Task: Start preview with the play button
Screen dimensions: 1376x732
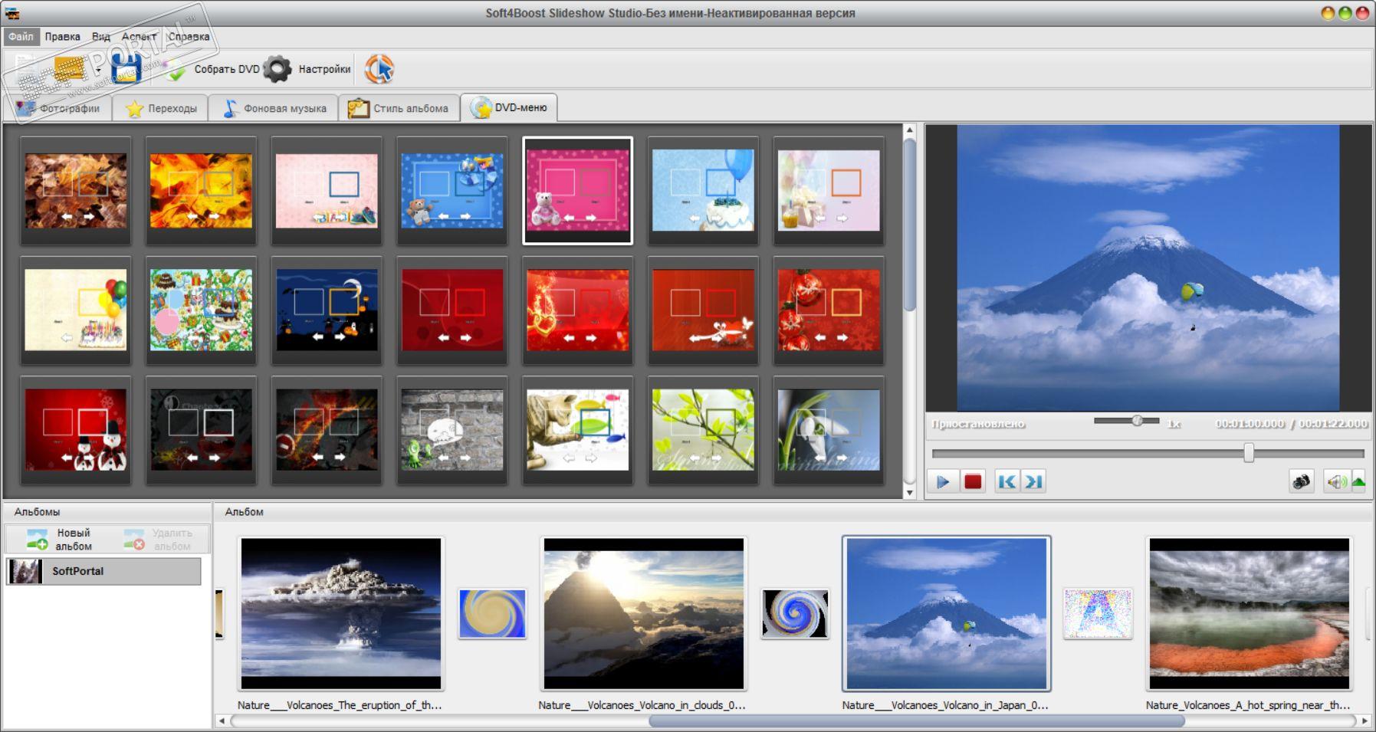Action: (943, 481)
